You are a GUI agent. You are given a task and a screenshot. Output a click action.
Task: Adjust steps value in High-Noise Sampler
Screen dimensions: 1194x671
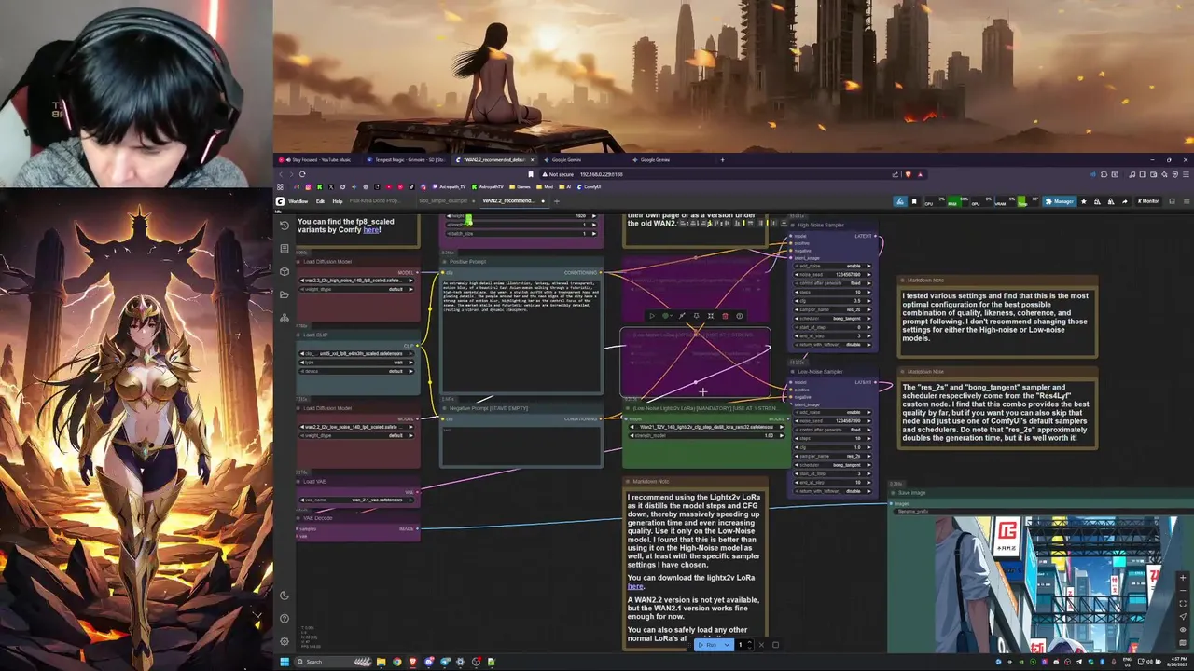tap(832, 293)
